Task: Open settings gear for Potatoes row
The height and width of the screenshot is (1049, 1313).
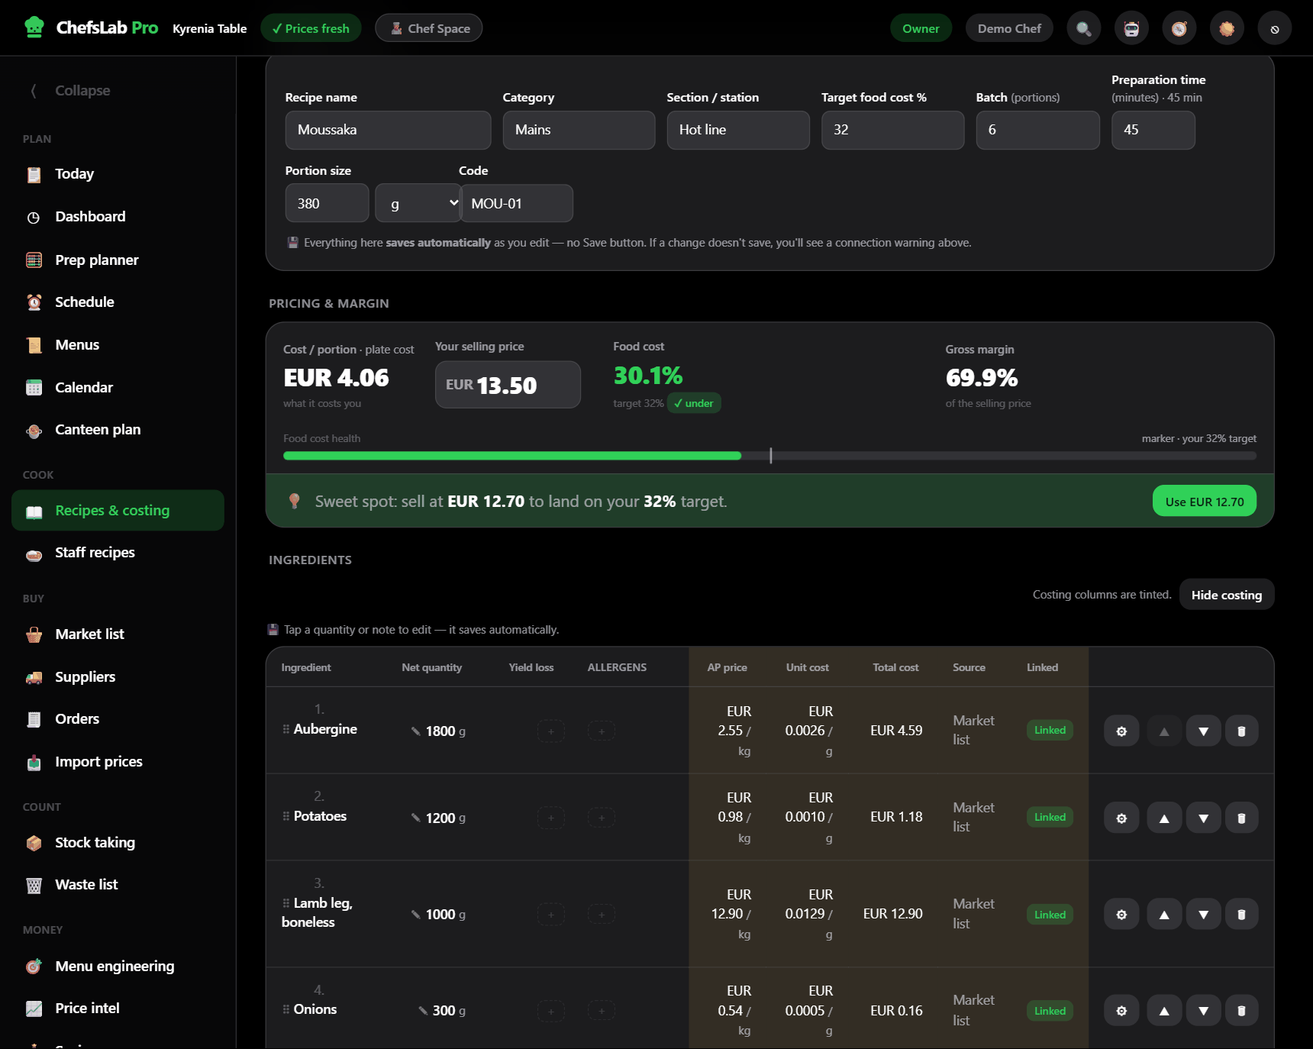Action: [x=1121, y=818]
